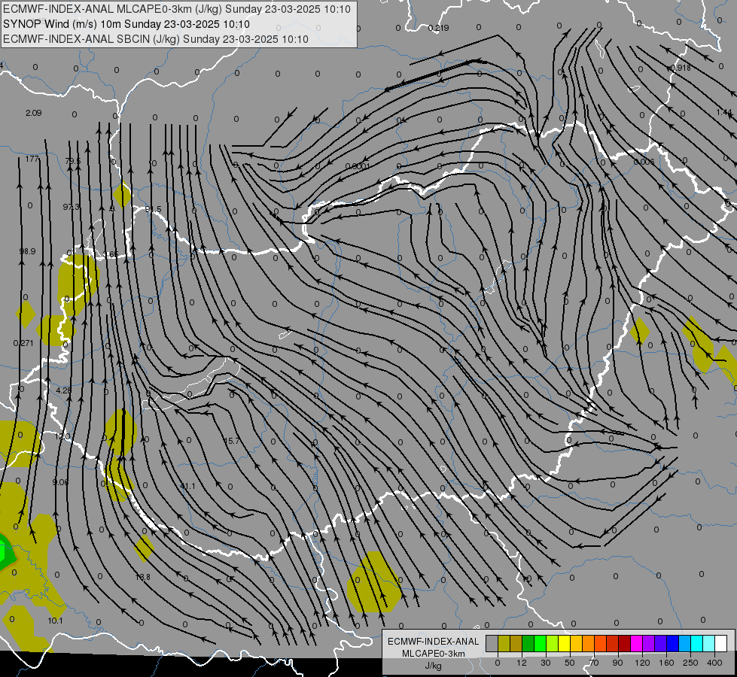Pick the yellow swatch in the MLCAPE legend
This screenshot has height=677, width=737.
click(x=564, y=643)
